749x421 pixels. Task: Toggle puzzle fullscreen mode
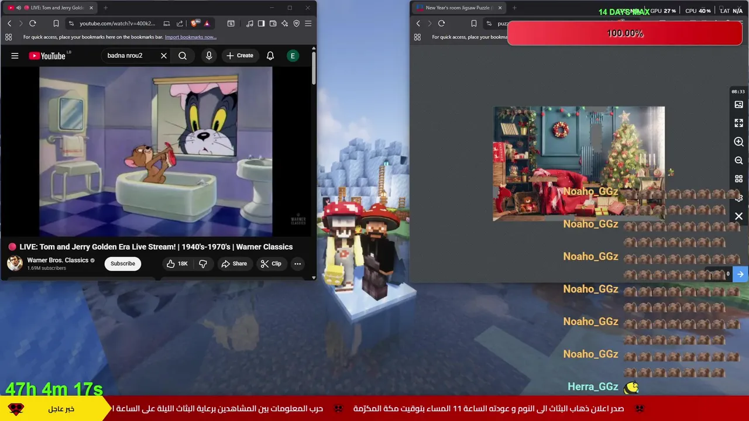(x=738, y=123)
